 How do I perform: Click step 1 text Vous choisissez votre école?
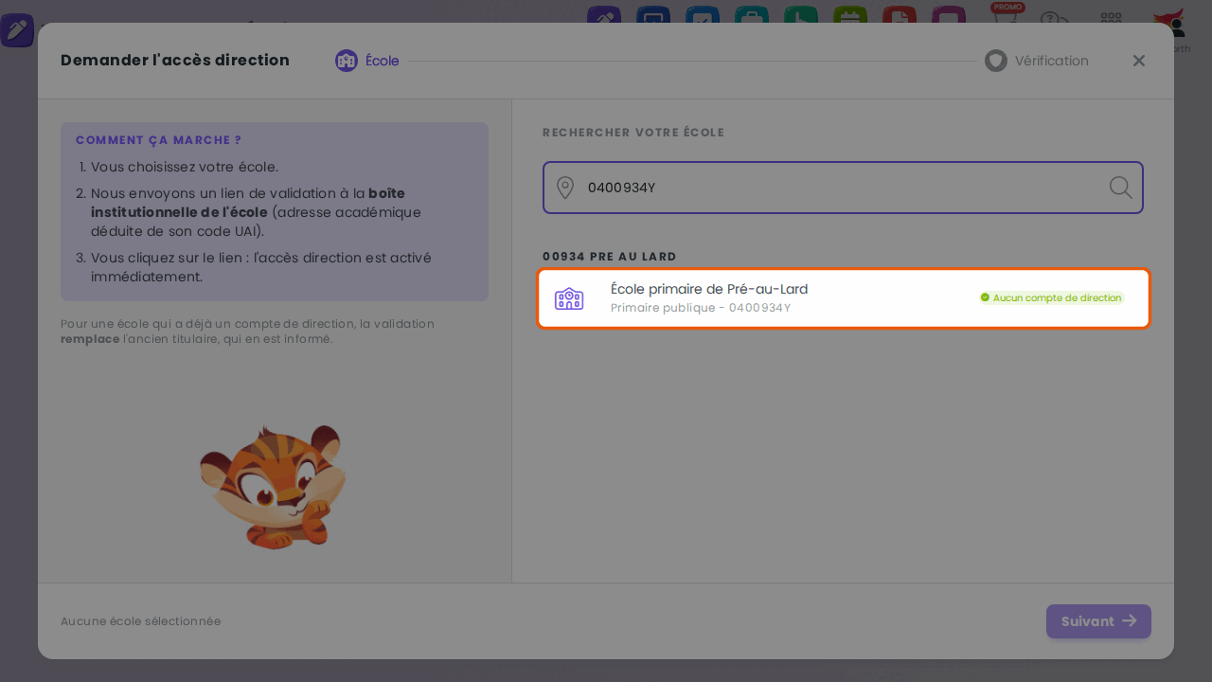point(185,167)
